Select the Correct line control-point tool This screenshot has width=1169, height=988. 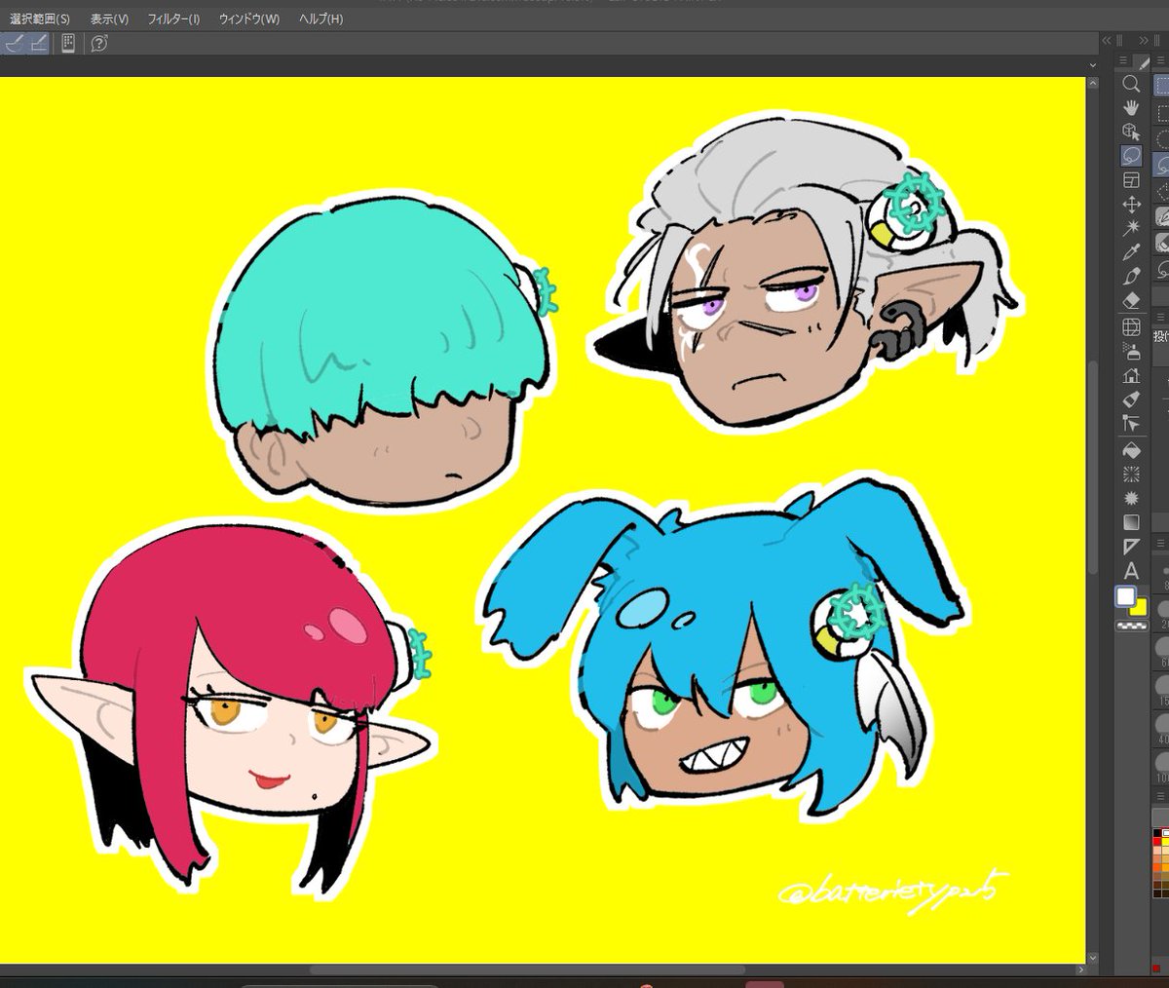[1131, 424]
